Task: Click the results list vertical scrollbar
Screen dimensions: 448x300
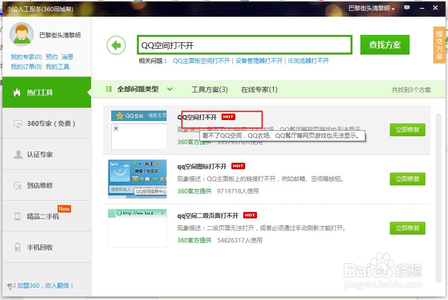Action: [x=439, y=198]
